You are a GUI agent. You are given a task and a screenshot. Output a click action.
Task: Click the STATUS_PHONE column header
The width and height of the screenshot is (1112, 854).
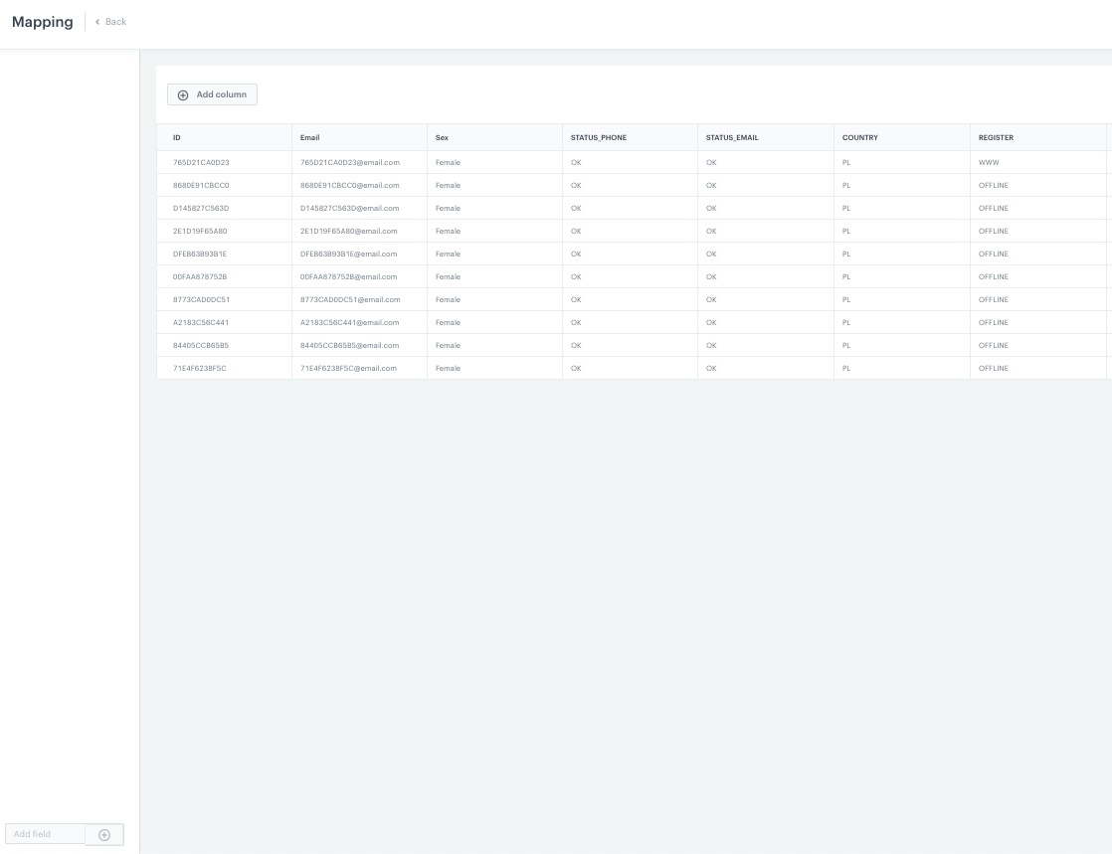tap(598, 137)
